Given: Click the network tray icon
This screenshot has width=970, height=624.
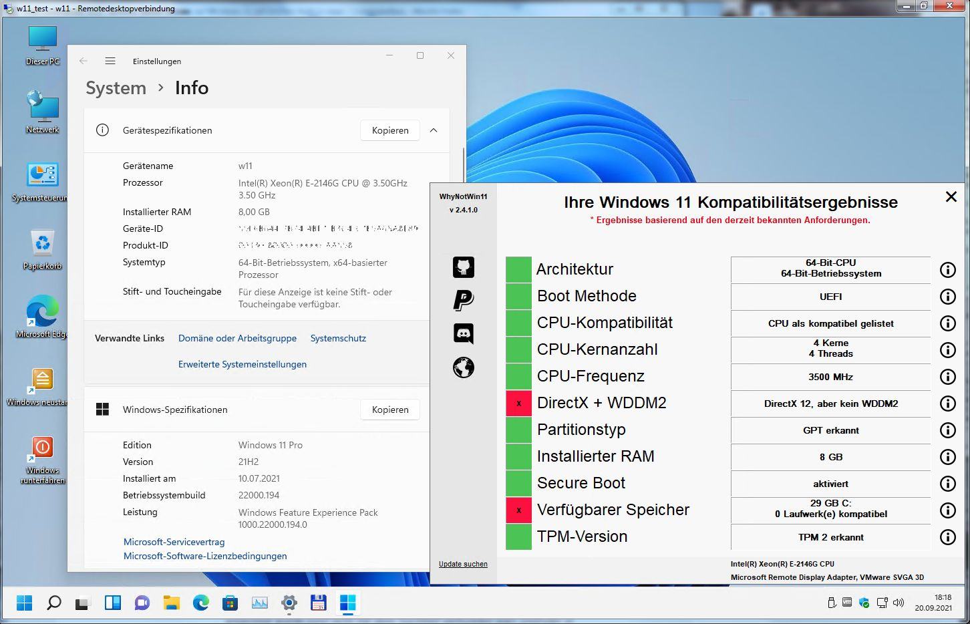Looking at the screenshot, I should [882, 603].
